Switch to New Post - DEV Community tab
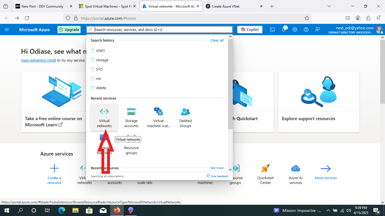Viewport: 385px width, 216px height. click(44, 6)
